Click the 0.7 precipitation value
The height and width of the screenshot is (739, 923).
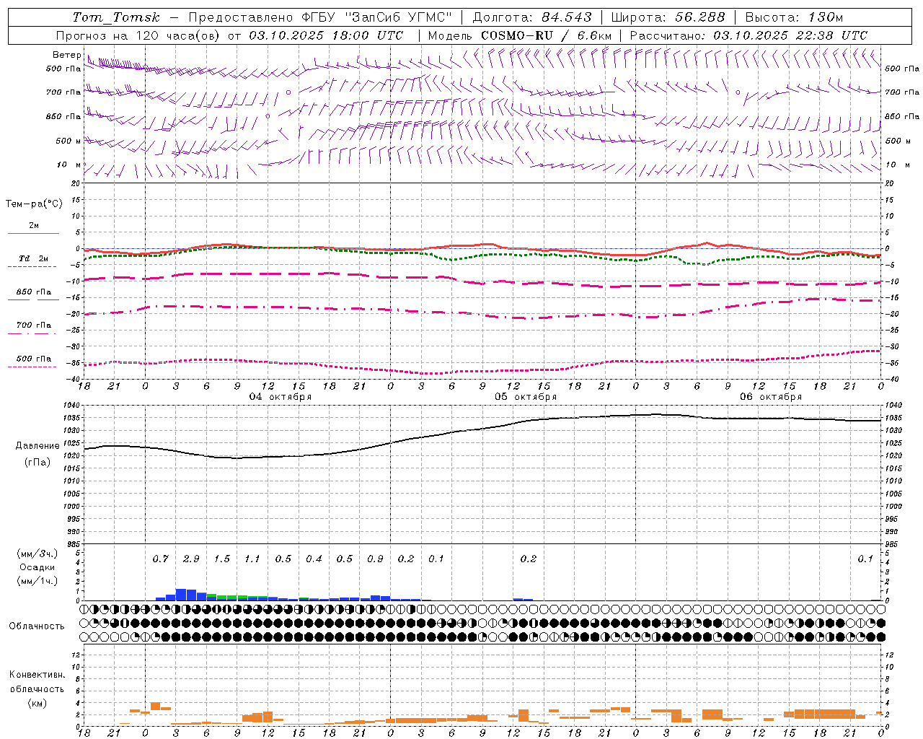[x=160, y=559]
